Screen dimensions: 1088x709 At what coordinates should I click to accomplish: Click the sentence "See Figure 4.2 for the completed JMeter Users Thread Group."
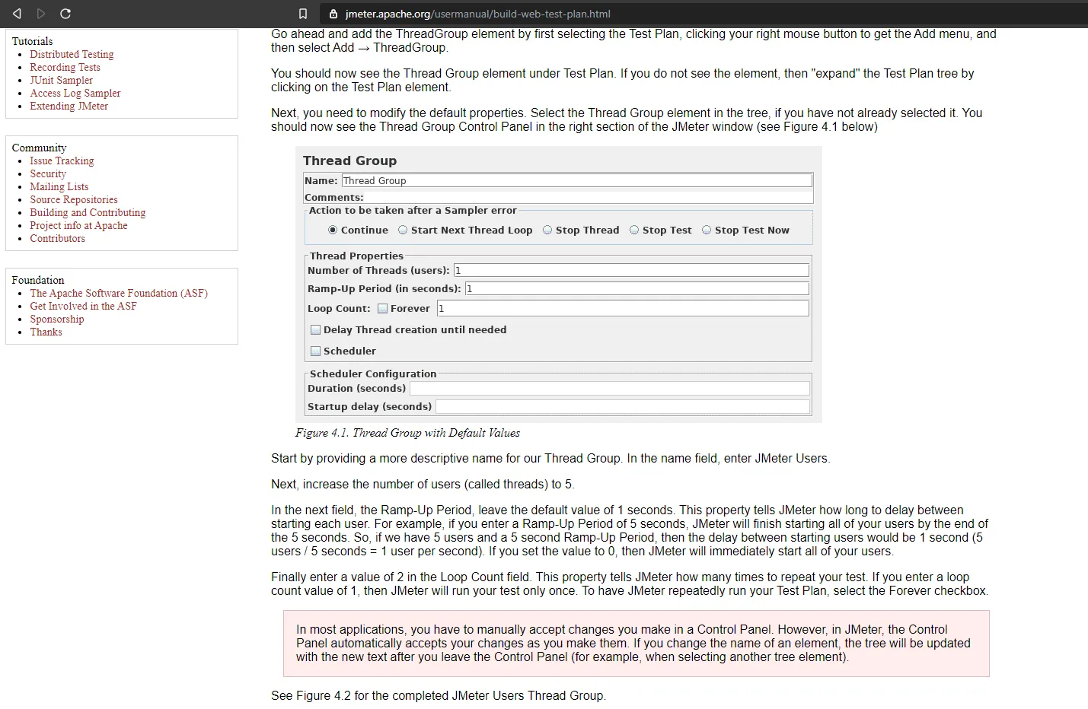[x=439, y=695]
